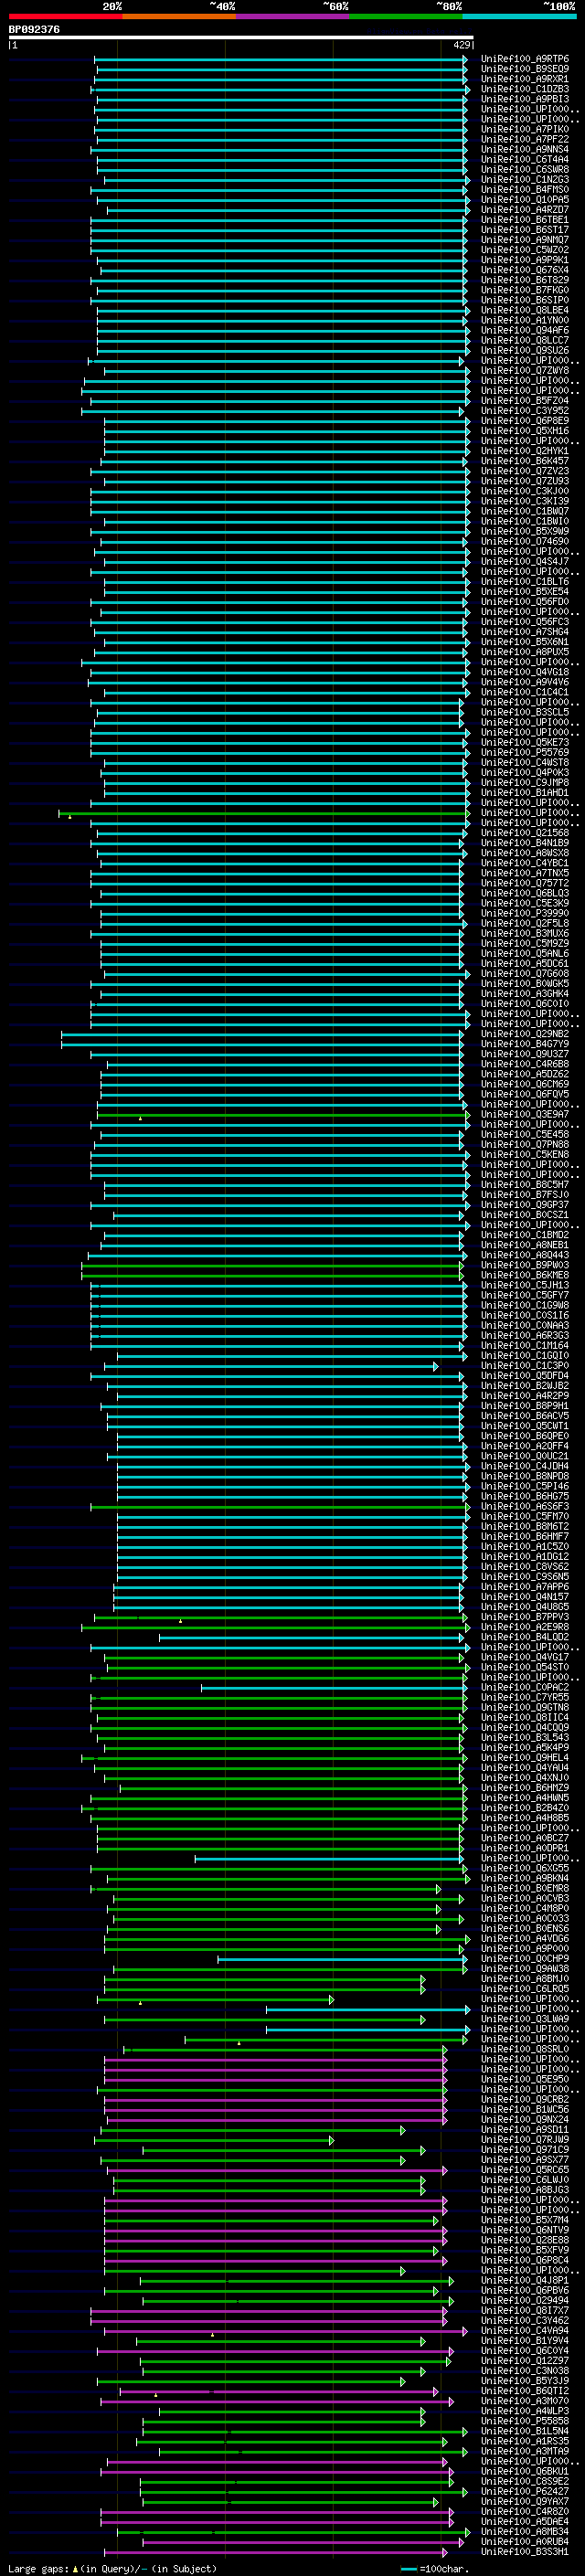585x2576 pixels.
Task: Select hit UniRef100_A9RTP6
Action: tap(524, 59)
